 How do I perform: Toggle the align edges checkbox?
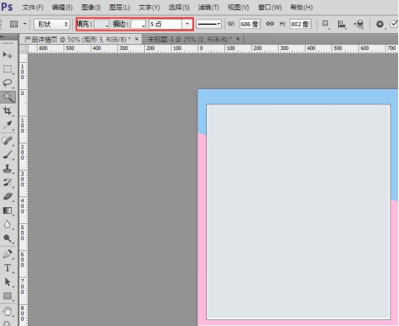tap(394, 24)
